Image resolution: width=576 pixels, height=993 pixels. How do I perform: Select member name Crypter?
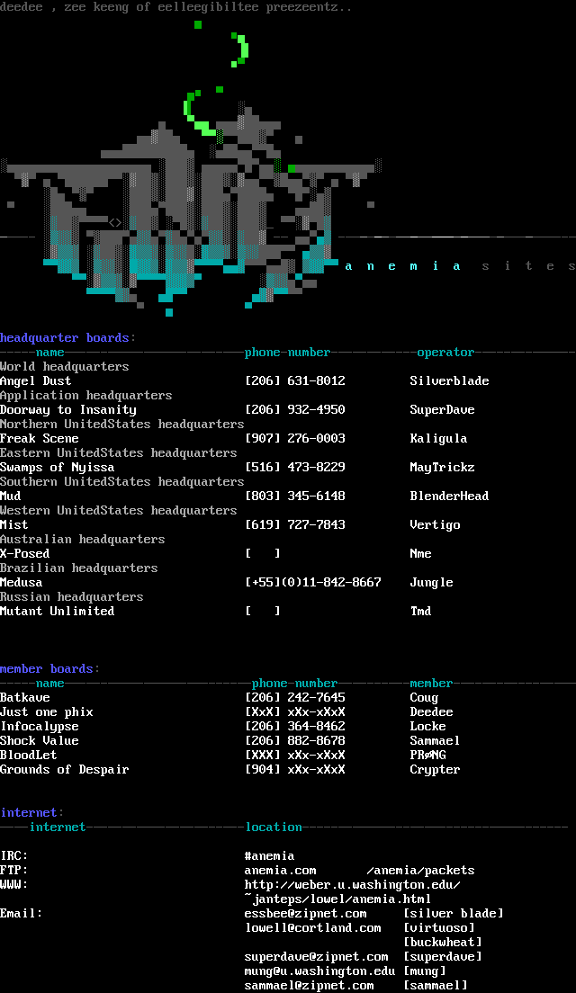435,770
